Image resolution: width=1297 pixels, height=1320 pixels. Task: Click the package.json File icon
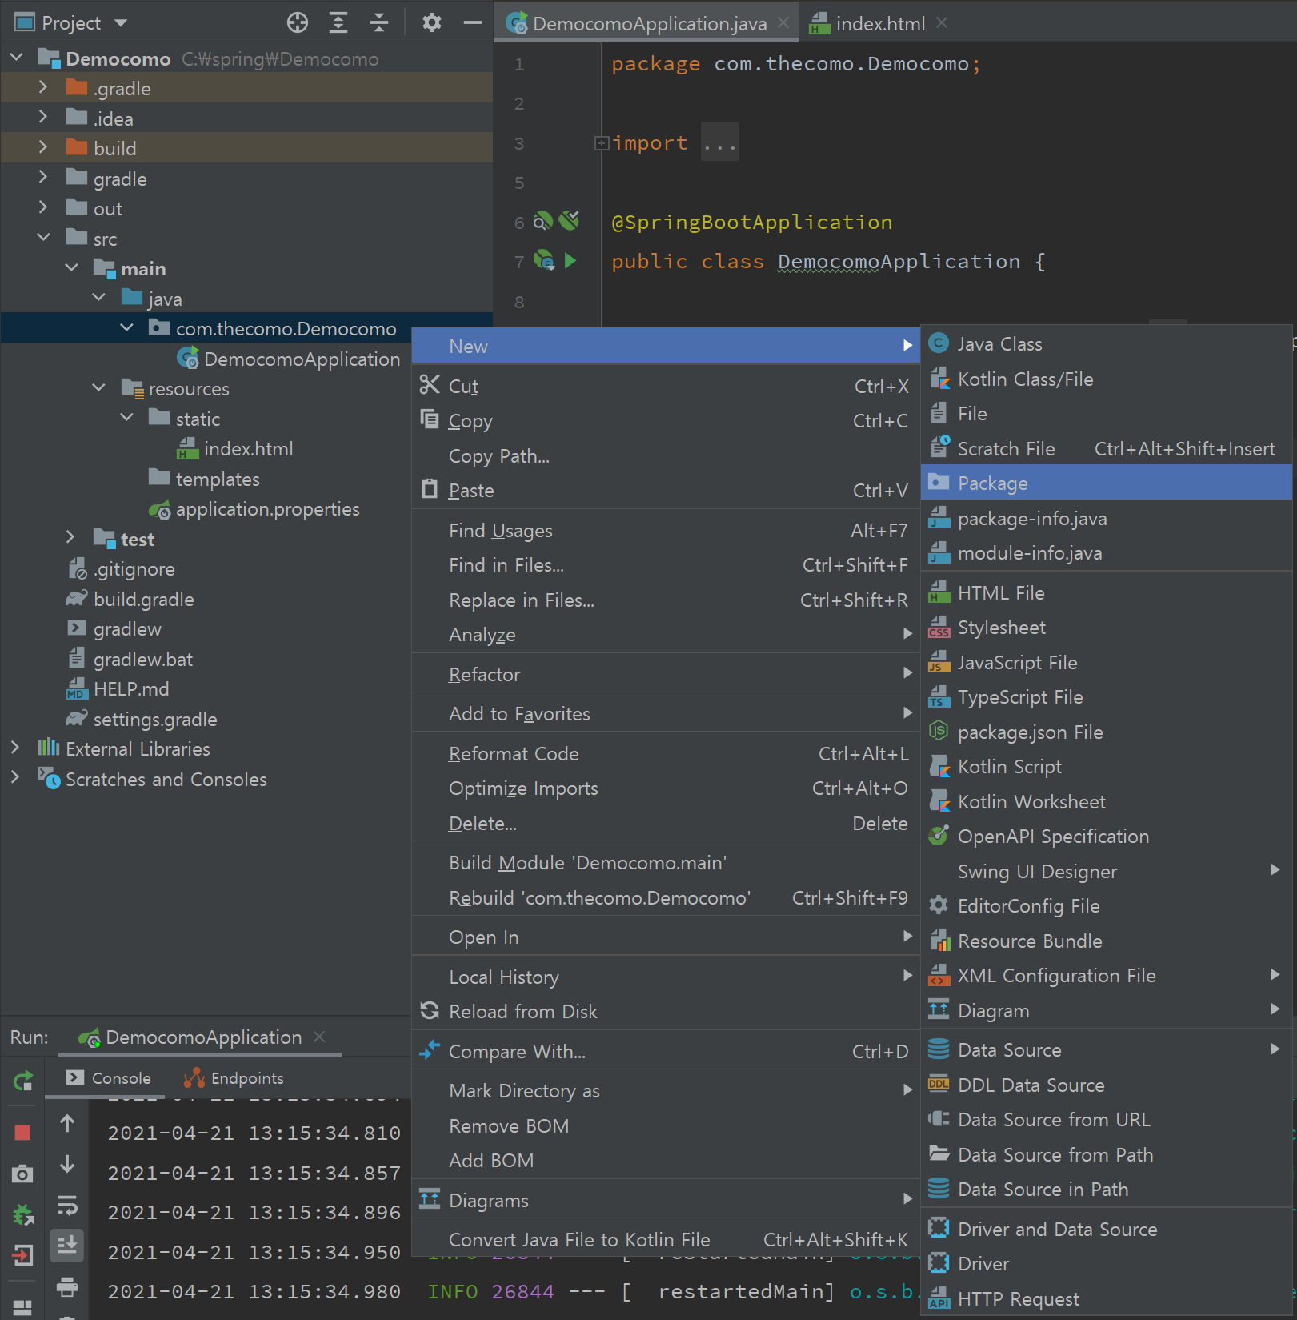coord(939,732)
